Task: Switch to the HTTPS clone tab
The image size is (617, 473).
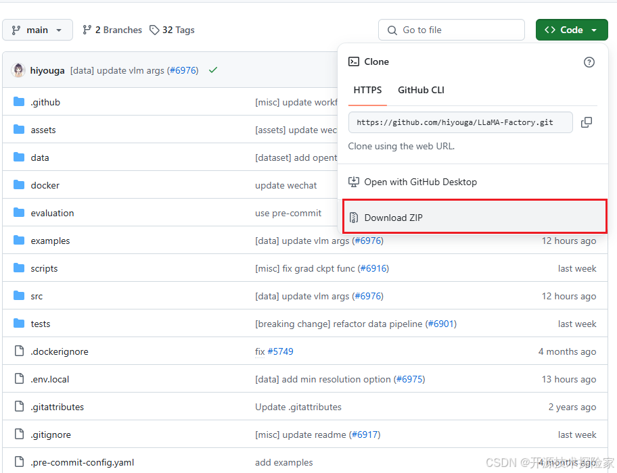Action: (x=367, y=90)
